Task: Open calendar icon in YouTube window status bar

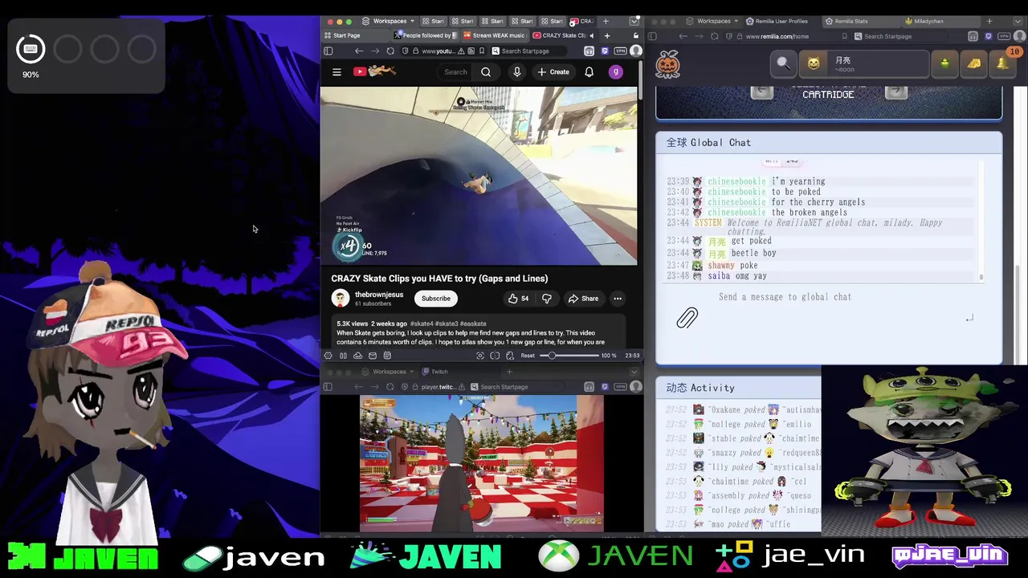Action: tap(387, 356)
